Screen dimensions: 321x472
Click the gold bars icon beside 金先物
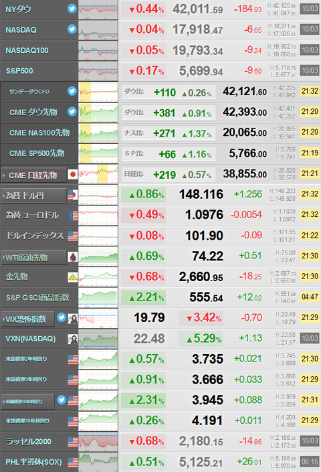(x=73, y=277)
